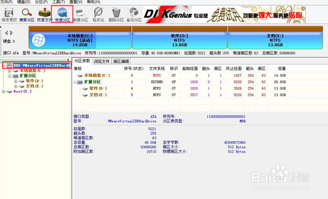Click partition table type value MBR
The image size is (328, 199).
point(243,121)
